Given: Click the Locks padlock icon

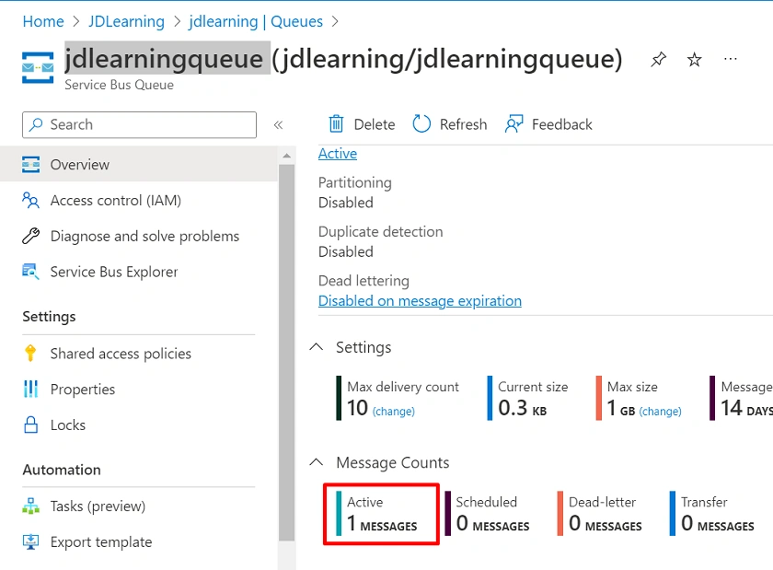Looking at the screenshot, I should pos(30,425).
